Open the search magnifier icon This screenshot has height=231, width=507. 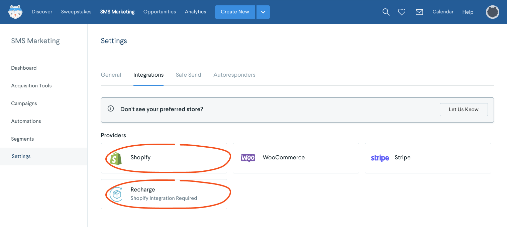coord(386,12)
